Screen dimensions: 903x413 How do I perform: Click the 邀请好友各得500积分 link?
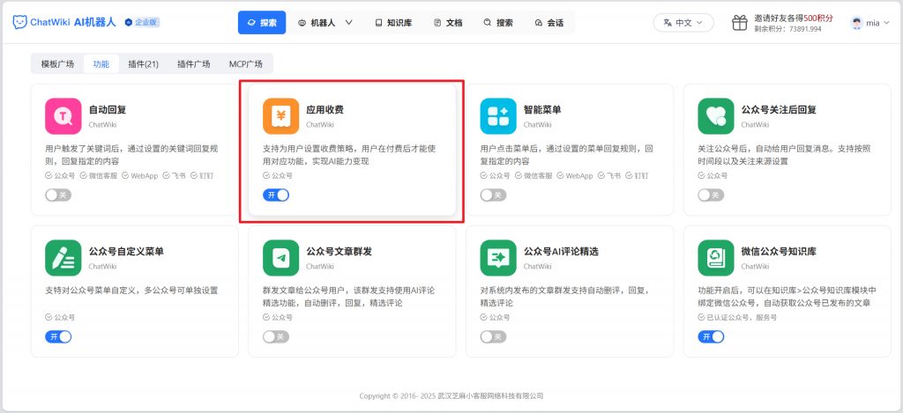794,18
